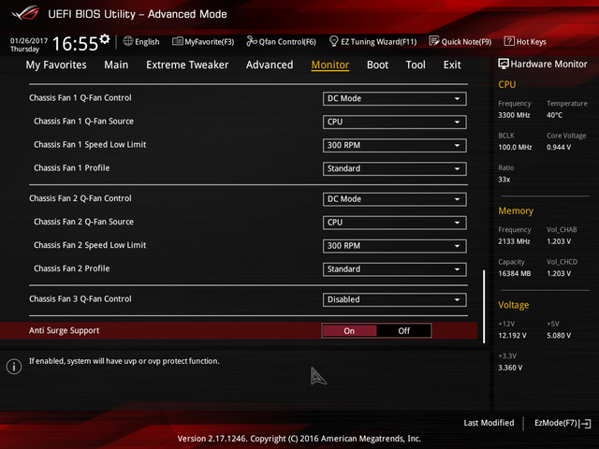Viewport: 599px width, 449px height.
Task: Open Chassis Fan 1 Q-Fan Source dropdown
Action: pos(394,122)
